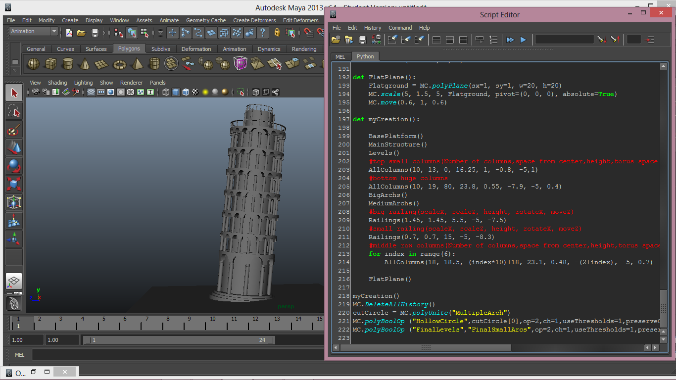676x380 pixels.
Task: Execute all code with the double-arrow icon
Action: point(510,40)
